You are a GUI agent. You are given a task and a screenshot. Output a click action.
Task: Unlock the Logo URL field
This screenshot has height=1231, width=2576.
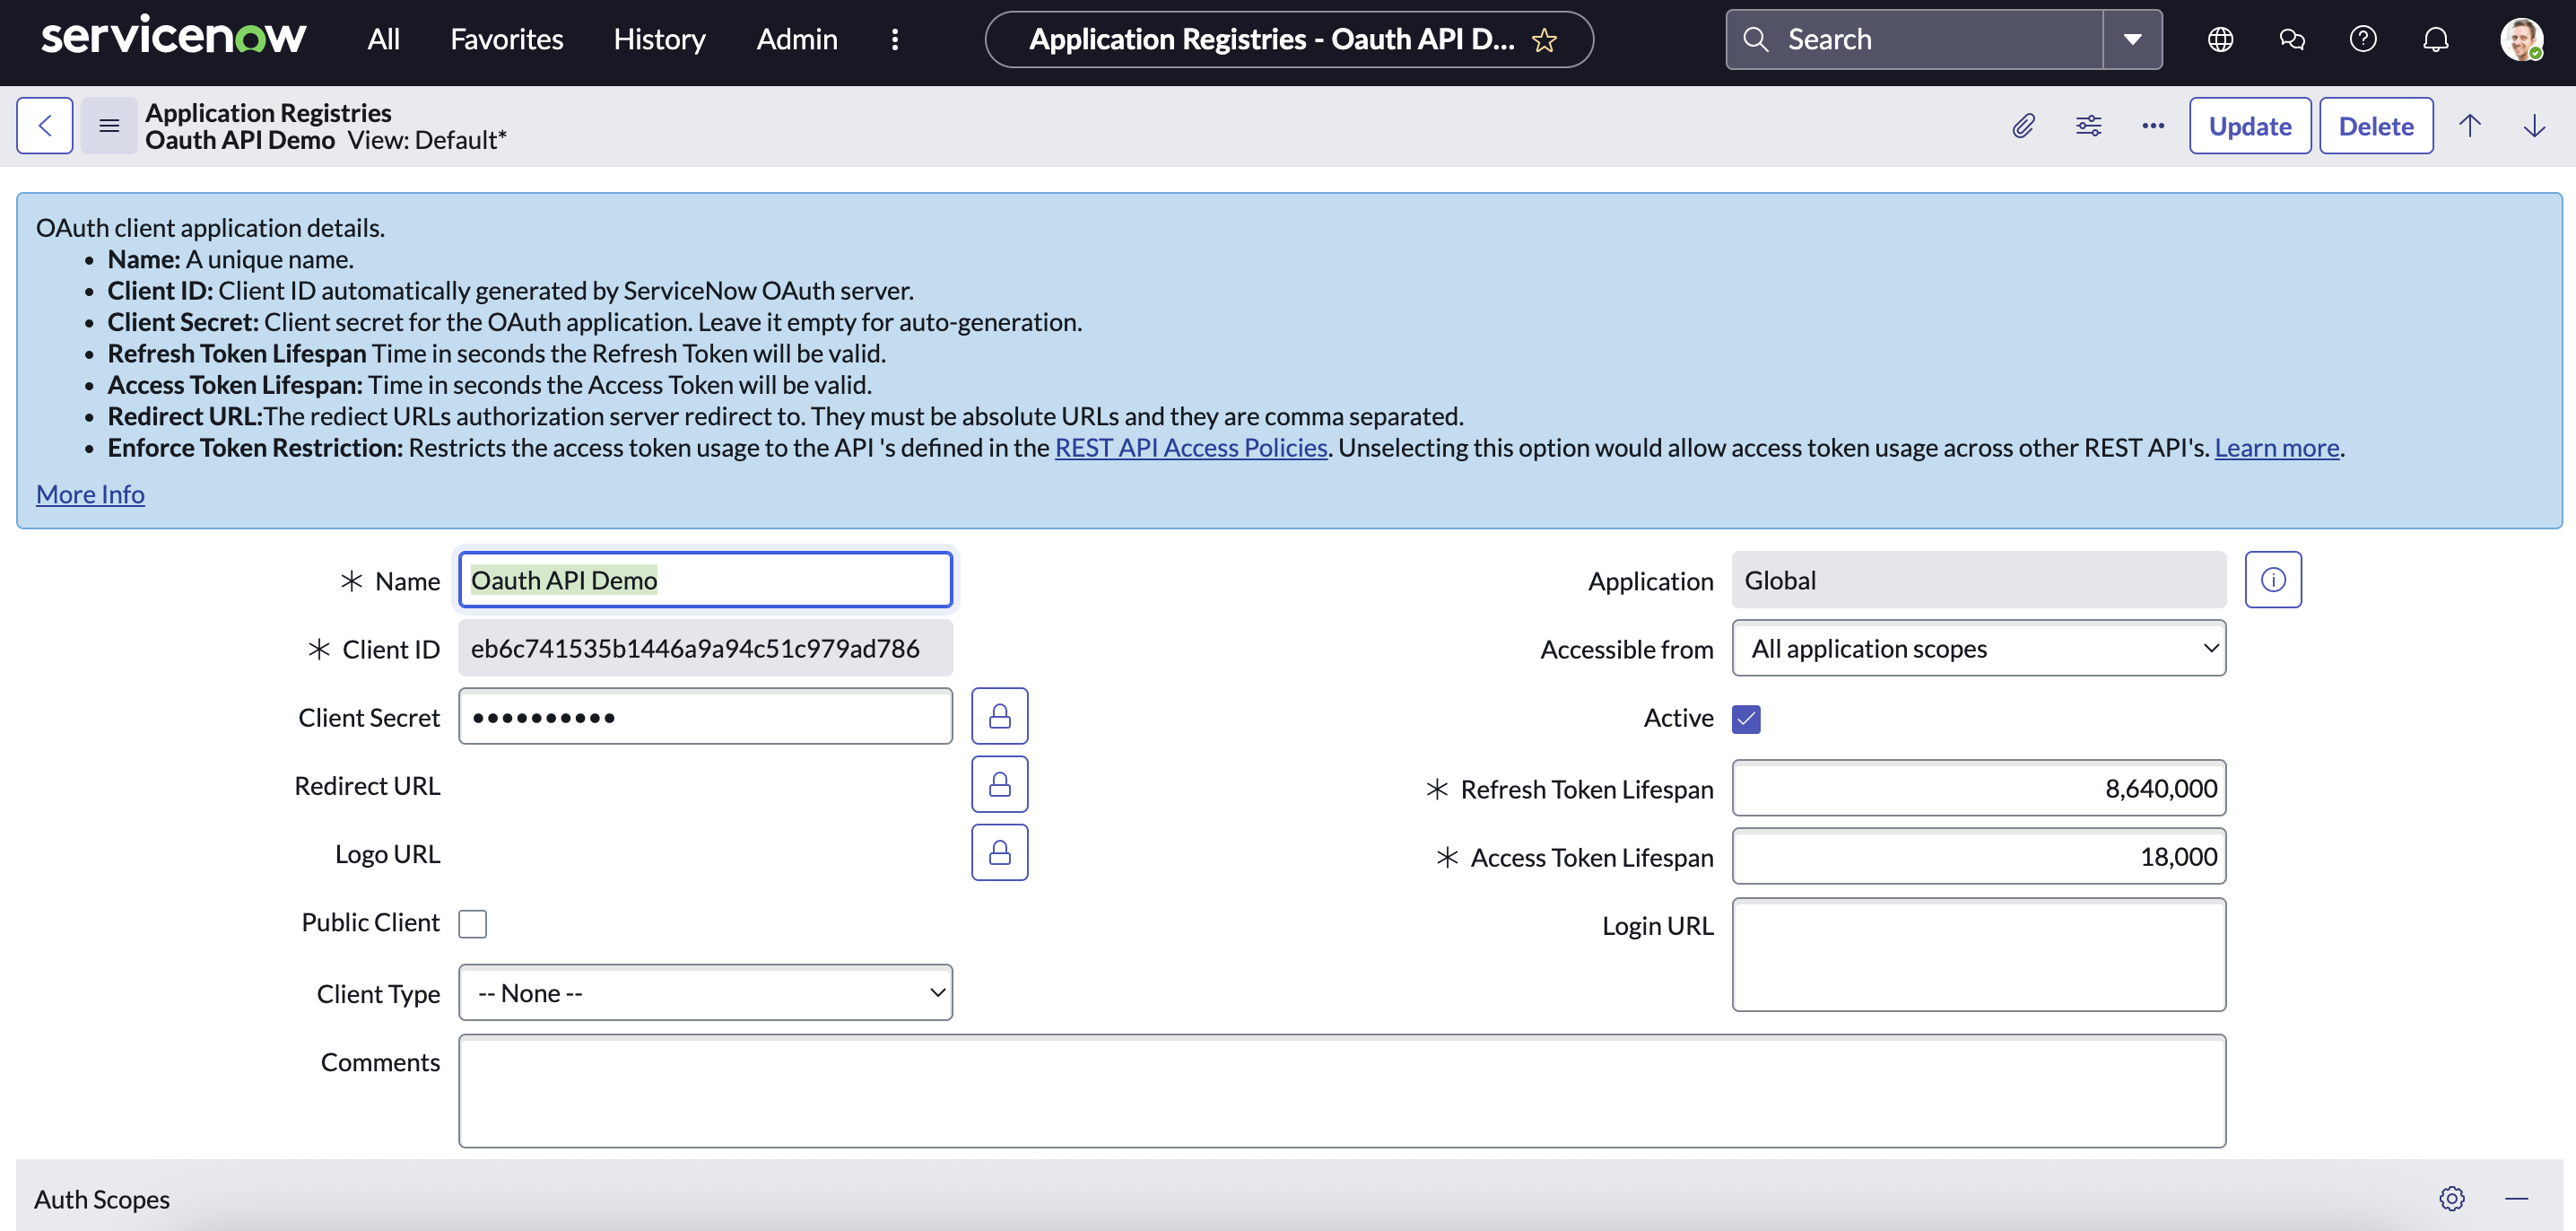(999, 852)
